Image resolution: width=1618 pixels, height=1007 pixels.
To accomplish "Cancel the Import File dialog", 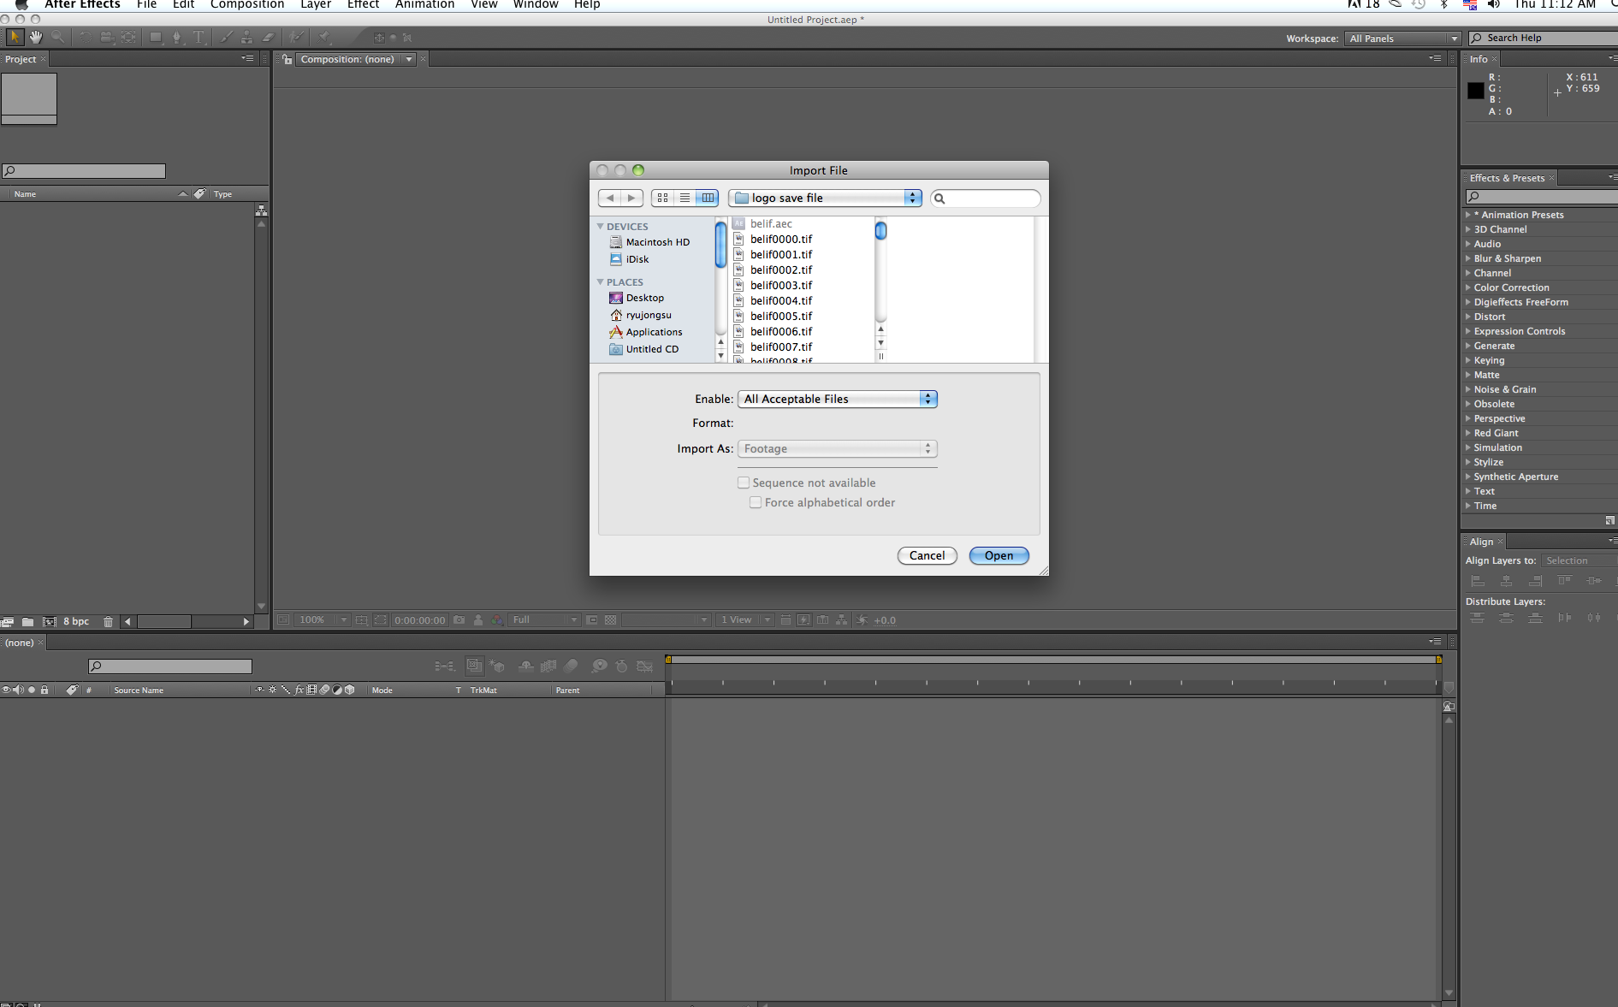I will click(927, 555).
